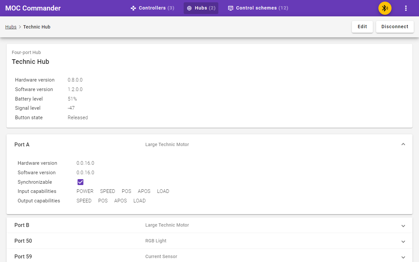The width and height of the screenshot is (419, 262).
Task: Click the Current Sensor device label
Action: tap(161, 257)
